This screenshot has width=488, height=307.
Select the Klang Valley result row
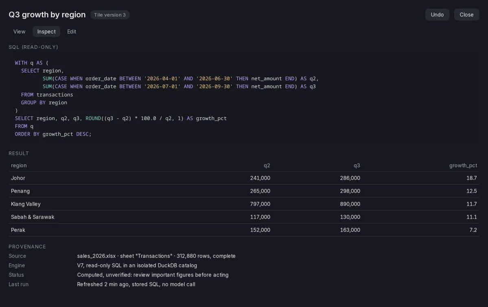[244, 204]
